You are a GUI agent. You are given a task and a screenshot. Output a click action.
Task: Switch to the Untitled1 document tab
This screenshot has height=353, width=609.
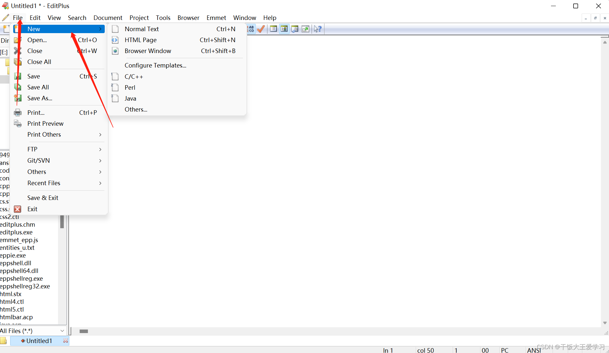39,341
